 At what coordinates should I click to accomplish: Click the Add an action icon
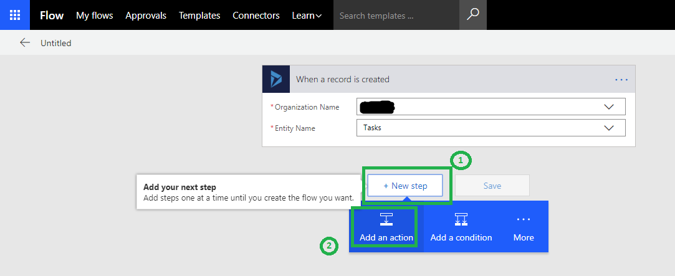click(386, 219)
